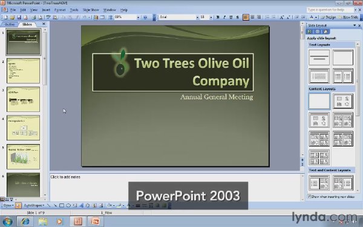363x227 pixels.
Task: Click the Bold formatting button
Action: pyautogui.click(x=218, y=18)
